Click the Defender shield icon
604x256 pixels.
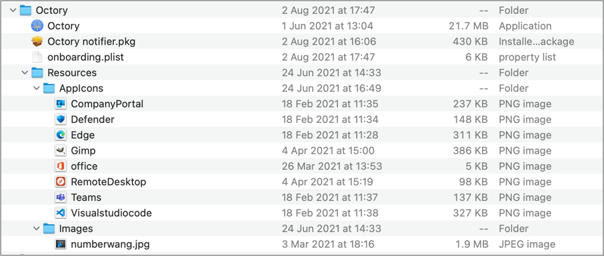pyautogui.click(x=61, y=120)
